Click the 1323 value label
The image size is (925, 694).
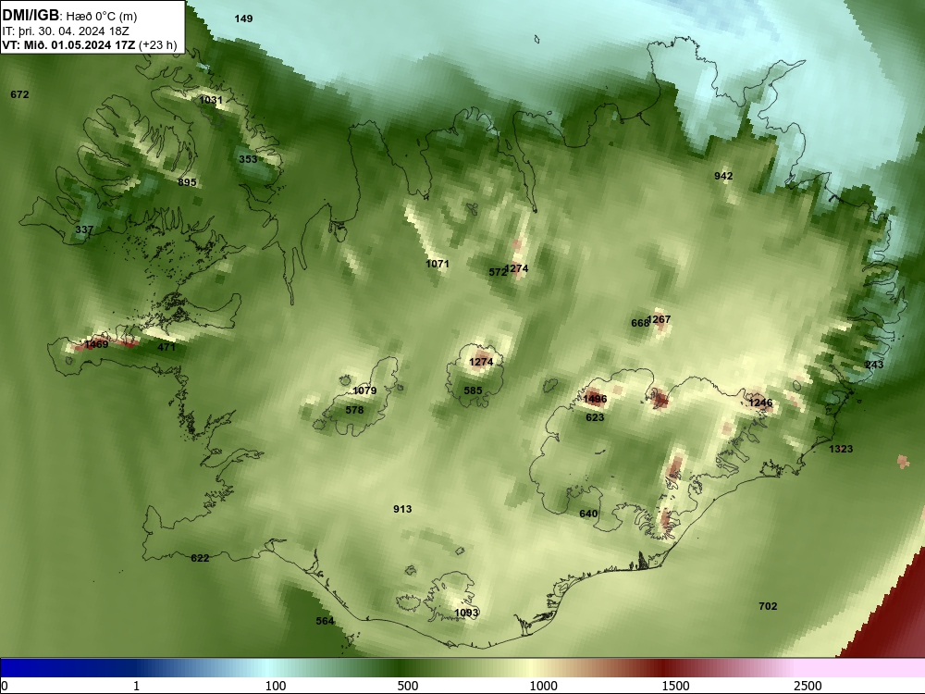point(841,449)
